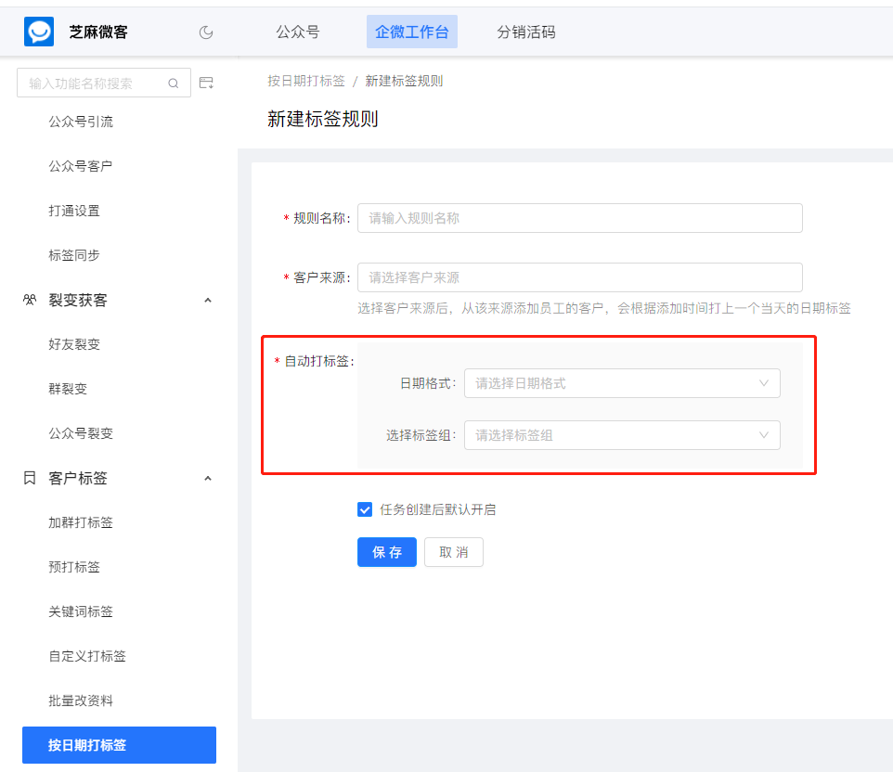Open 加群打标签 in sidebar
Screen dimensions: 893x772
coord(81,522)
